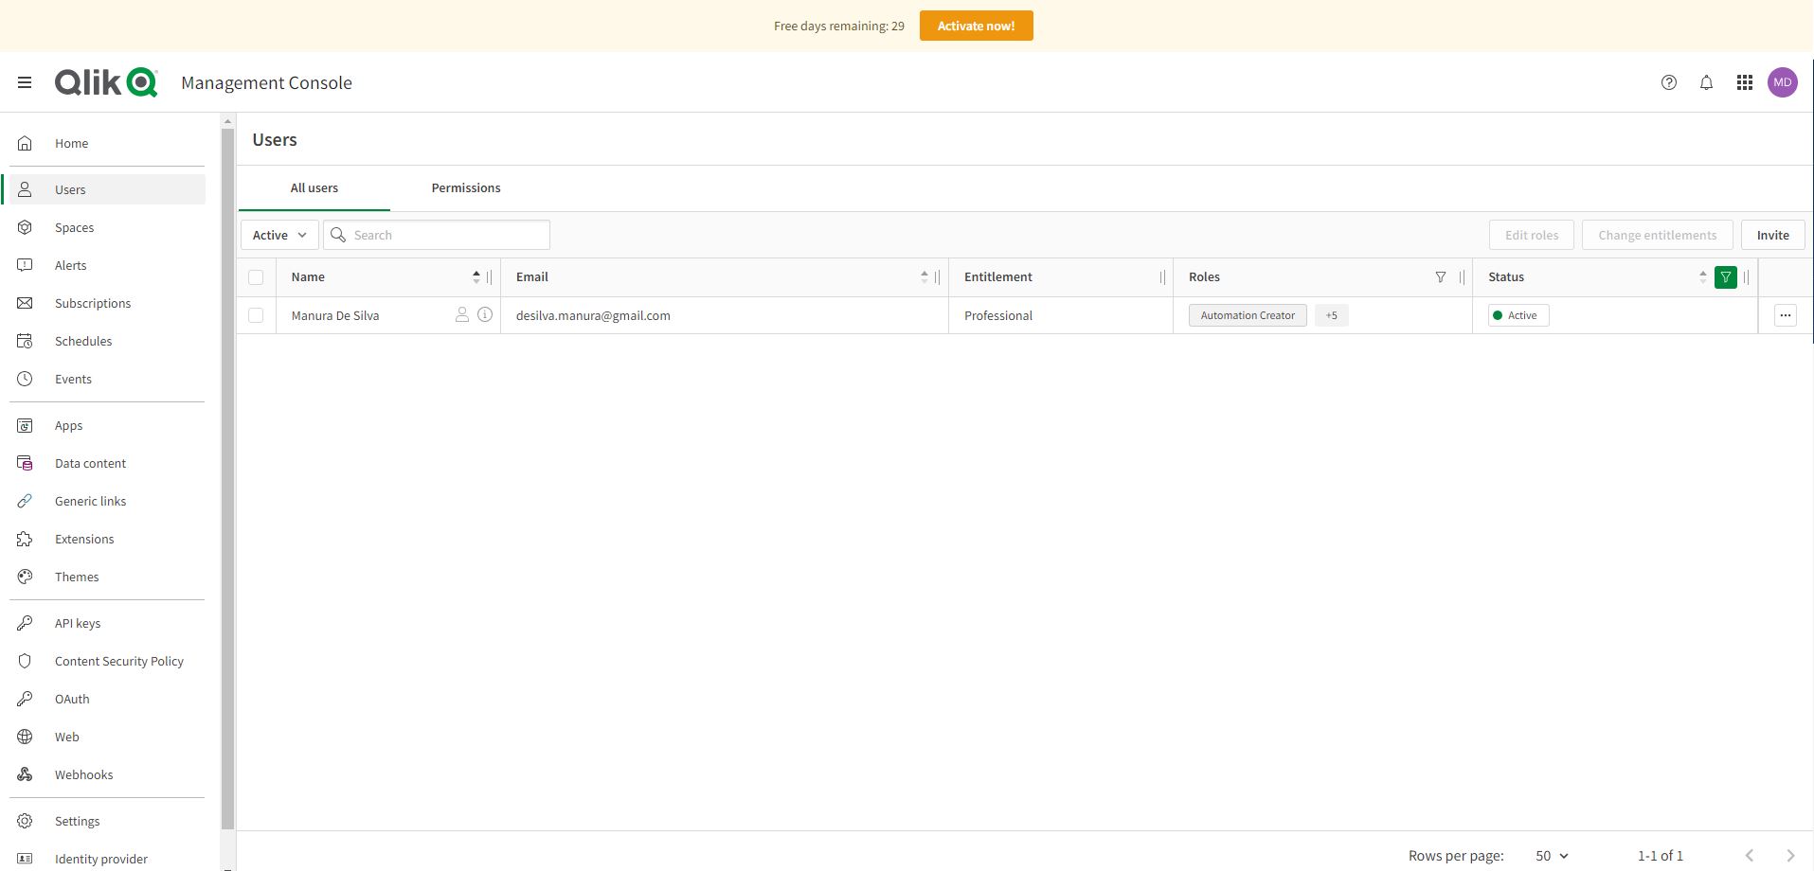Viewport: 1814px width, 871px height.
Task: Sort the table by Name column
Action: point(476,277)
